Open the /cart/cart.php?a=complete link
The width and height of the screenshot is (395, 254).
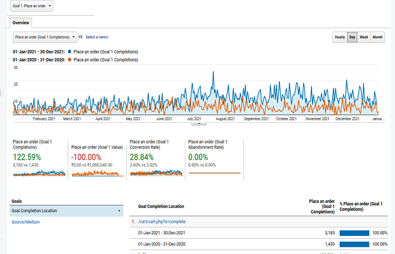click(162, 222)
